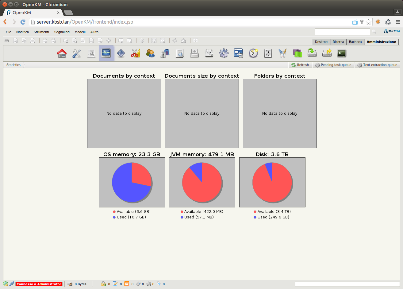Click the search field next to OpenKM logo

coord(342,32)
